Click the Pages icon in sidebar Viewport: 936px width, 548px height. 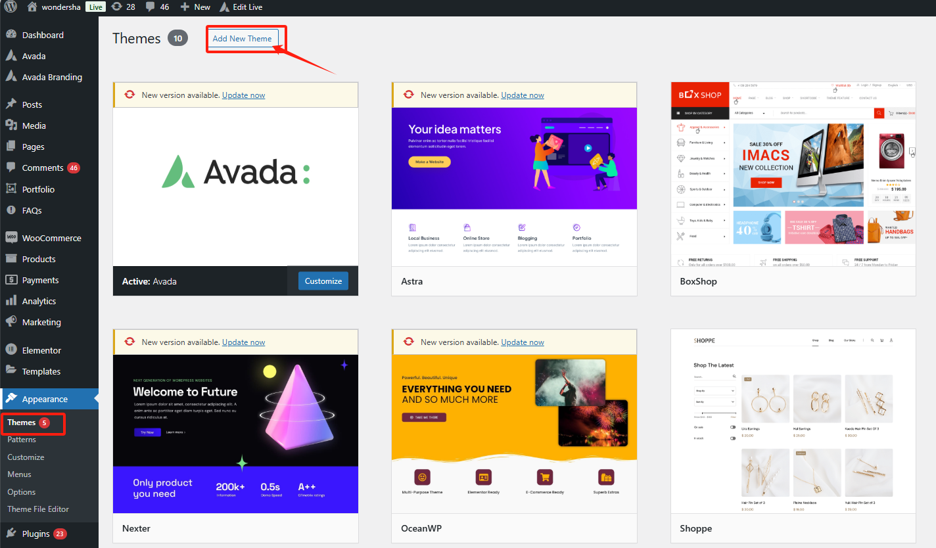coord(11,147)
